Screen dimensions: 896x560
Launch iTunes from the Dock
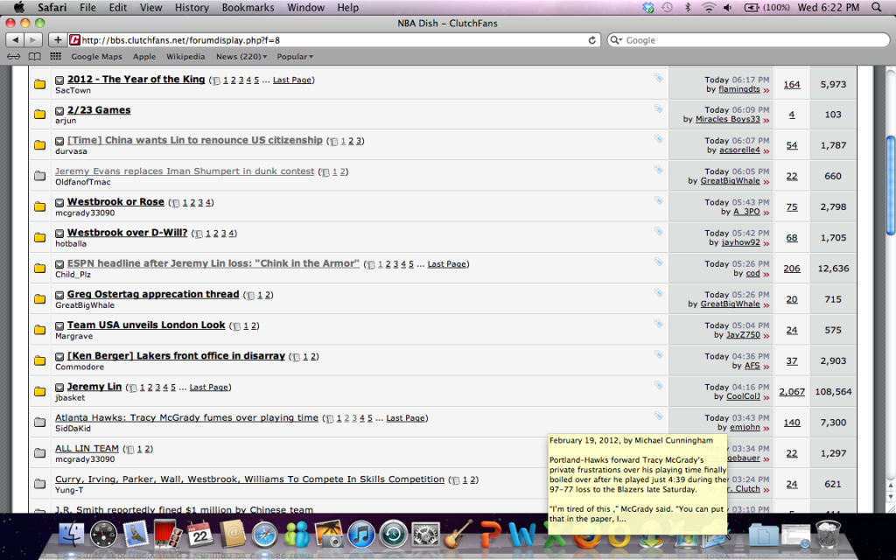(360, 535)
